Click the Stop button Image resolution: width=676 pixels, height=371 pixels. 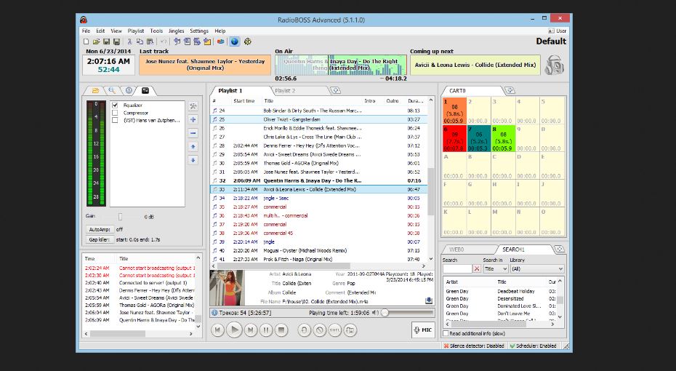coord(281,330)
